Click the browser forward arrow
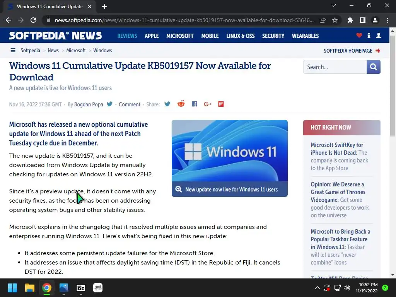Screen dimensions: 396x297 21,20
